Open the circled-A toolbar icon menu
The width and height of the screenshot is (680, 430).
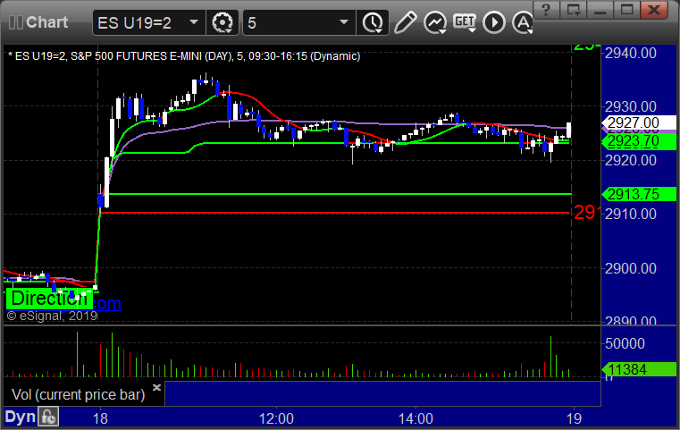523,22
